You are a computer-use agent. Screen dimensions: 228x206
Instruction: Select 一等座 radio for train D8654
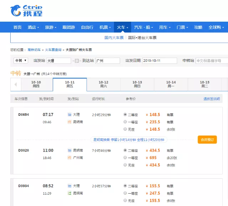click(x=125, y=122)
